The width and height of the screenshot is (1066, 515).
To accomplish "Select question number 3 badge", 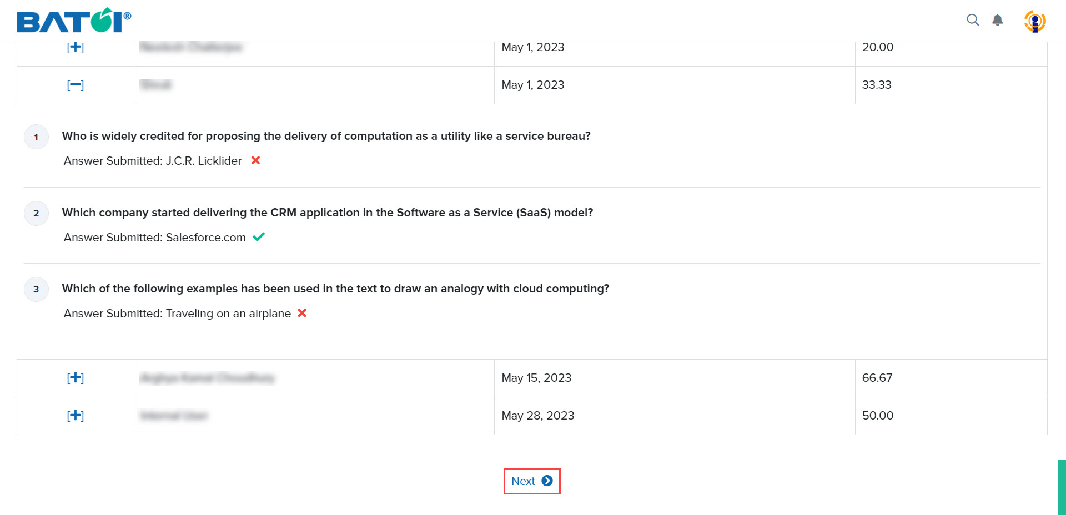I will 37,289.
